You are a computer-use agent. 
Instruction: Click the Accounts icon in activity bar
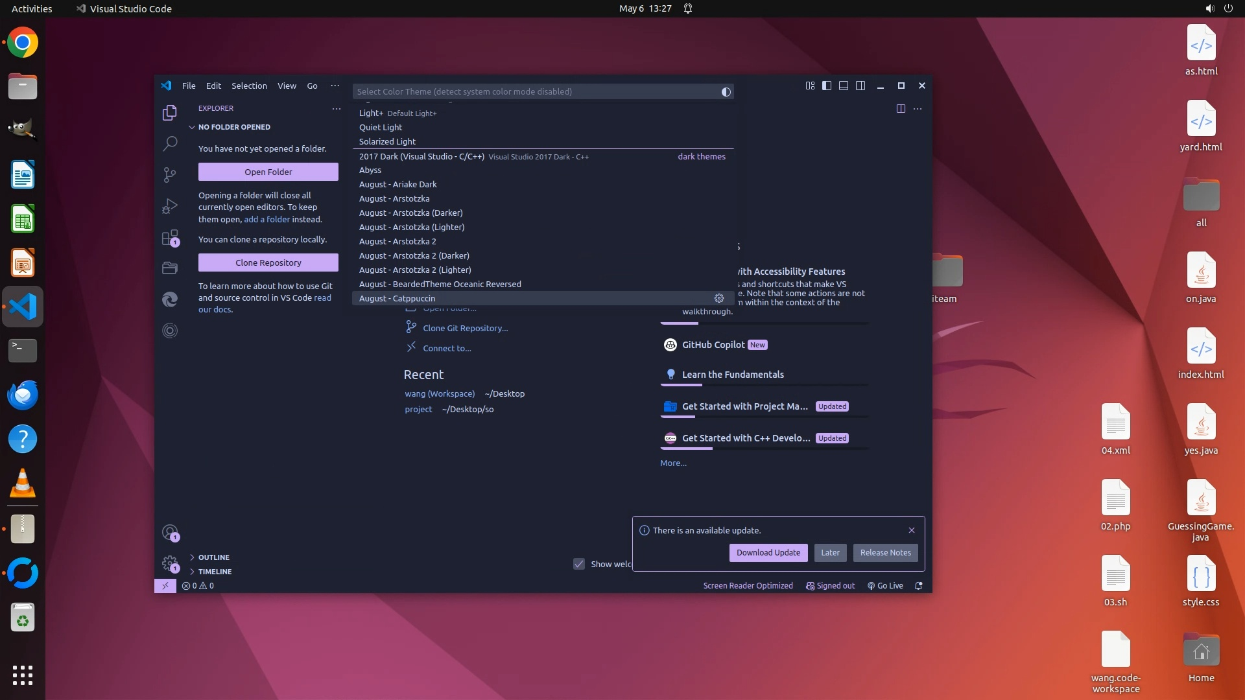(170, 533)
